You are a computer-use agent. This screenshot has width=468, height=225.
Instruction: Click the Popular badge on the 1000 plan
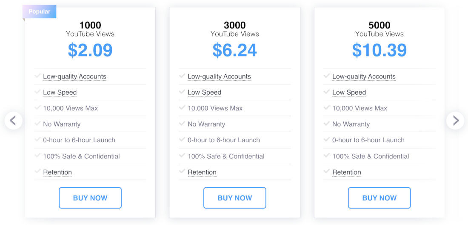point(40,11)
